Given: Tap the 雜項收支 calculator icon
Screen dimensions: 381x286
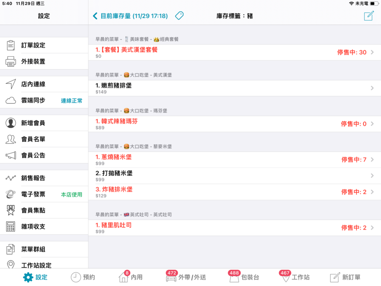Looking at the screenshot, I should (x=11, y=226).
